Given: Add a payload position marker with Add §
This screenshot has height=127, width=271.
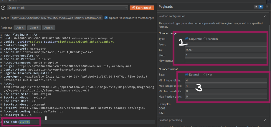Looking at the screenshot, I should (20, 28).
